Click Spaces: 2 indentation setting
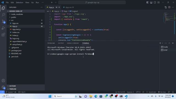This screenshot has width=176, height=99. pos(130,92)
